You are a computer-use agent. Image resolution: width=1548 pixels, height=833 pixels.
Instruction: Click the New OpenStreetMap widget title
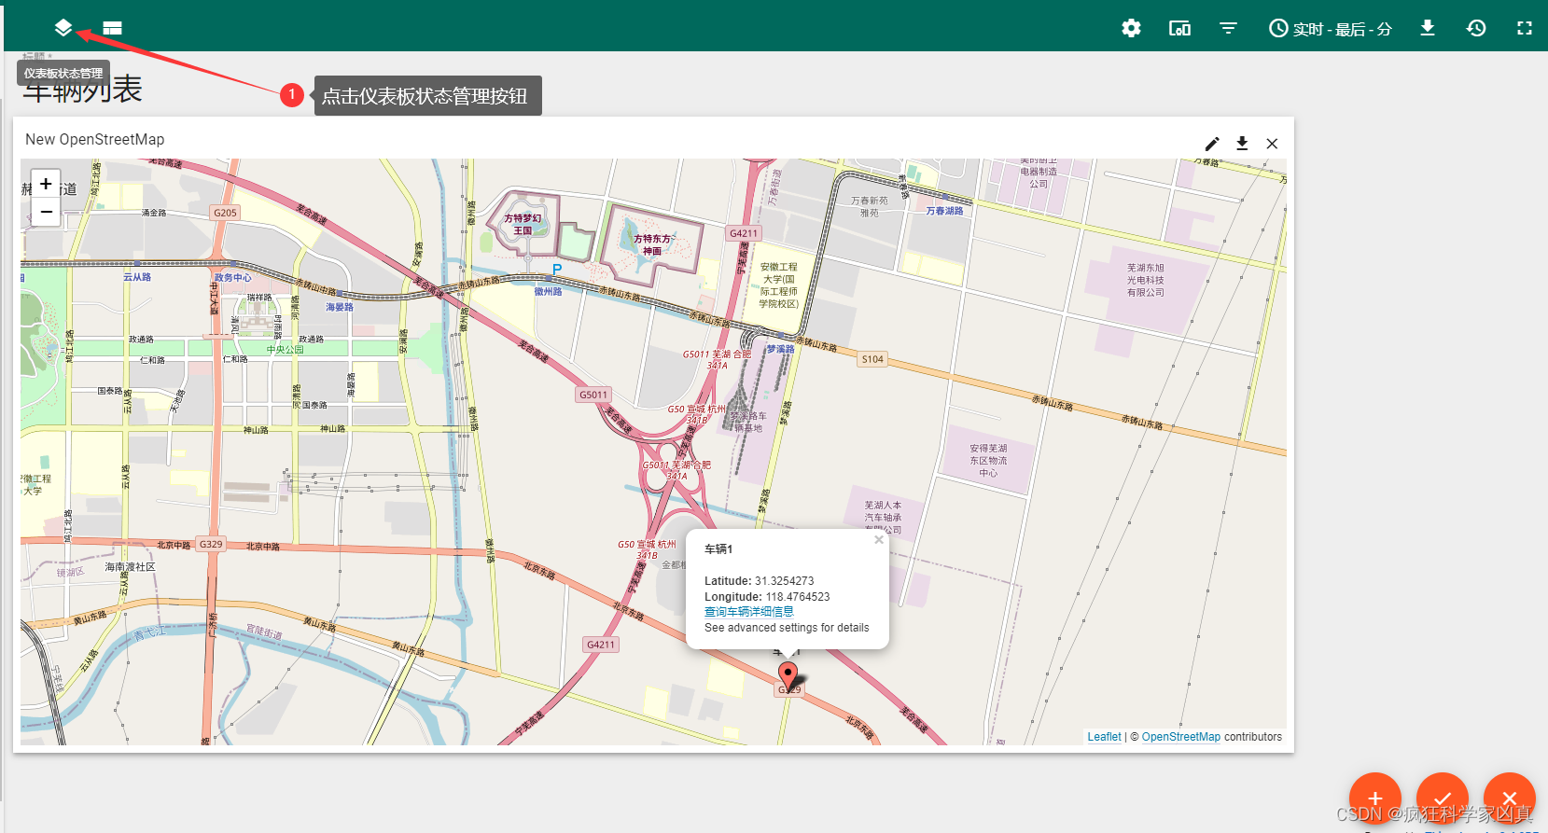[94, 139]
